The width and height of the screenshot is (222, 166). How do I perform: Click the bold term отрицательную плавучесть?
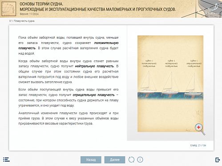coord(93,95)
